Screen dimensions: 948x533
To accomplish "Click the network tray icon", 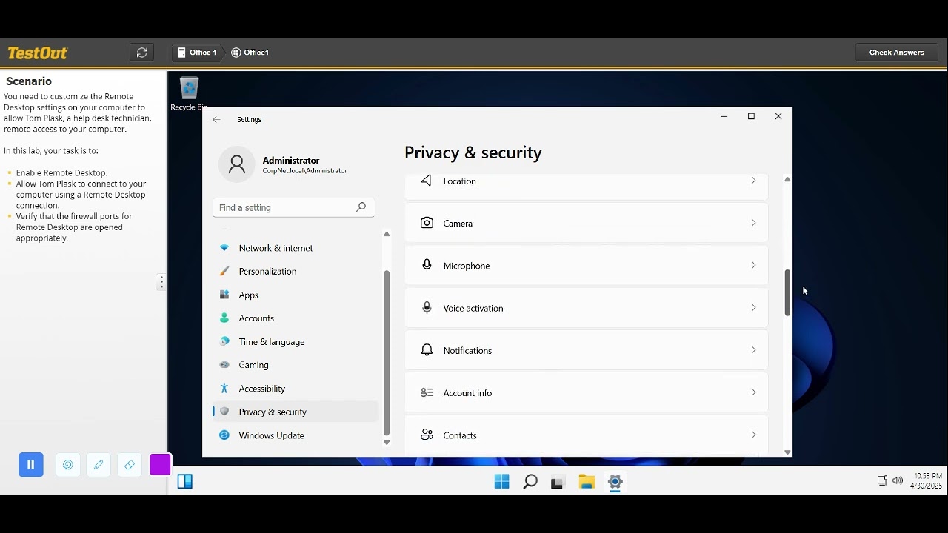I will coord(882,481).
